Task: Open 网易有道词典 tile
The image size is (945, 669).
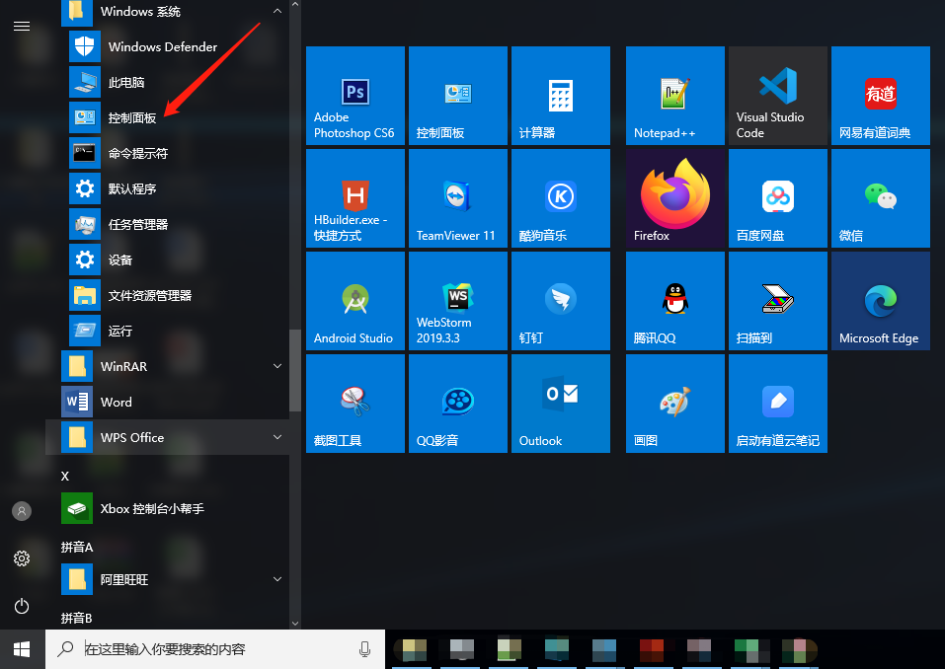Action: 881,95
